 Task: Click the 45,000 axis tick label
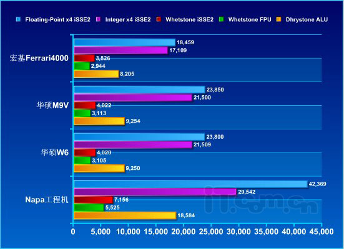[x=322, y=232]
